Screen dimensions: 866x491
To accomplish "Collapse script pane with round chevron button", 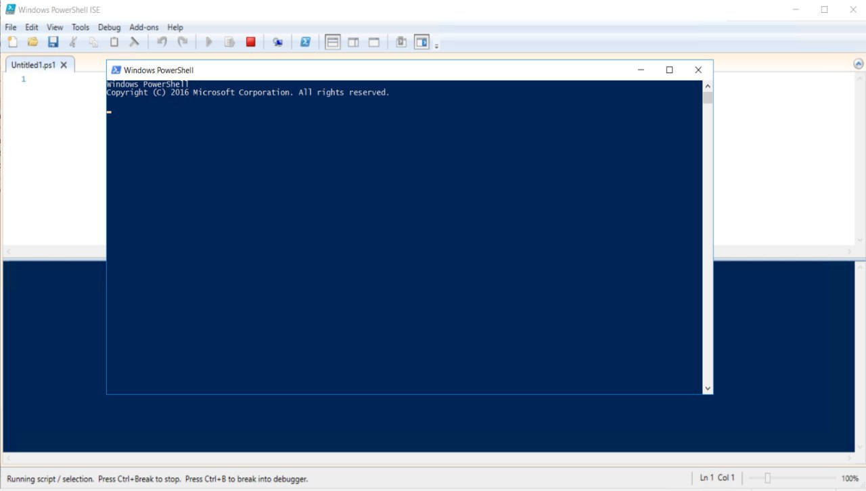I will 859,64.
